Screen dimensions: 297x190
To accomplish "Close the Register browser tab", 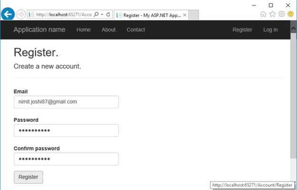I will (x=185, y=15).
